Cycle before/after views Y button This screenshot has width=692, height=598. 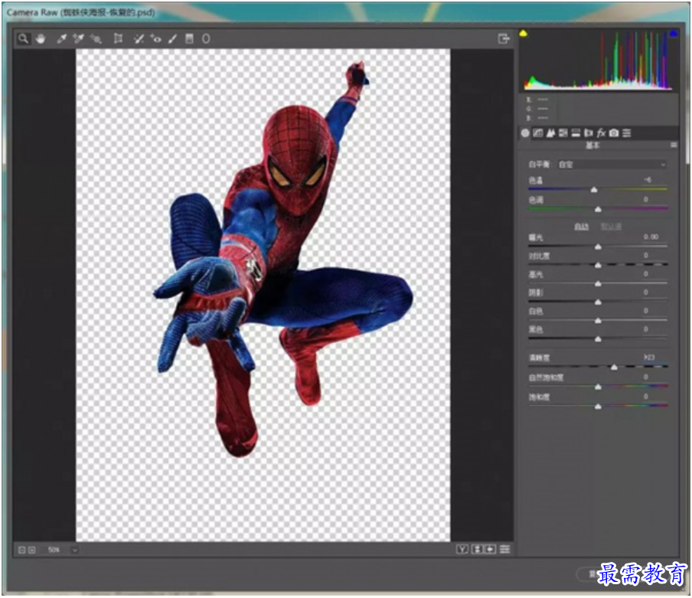[x=462, y=550]
